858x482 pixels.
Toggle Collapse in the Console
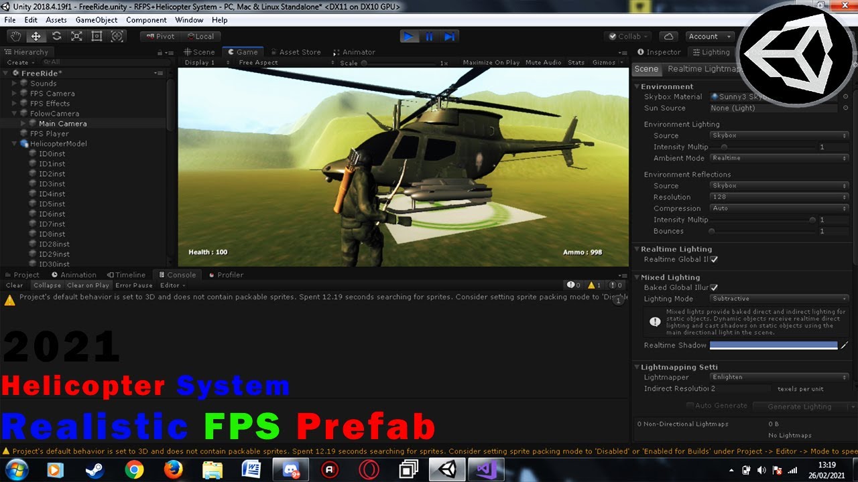(x=47, y=285)
